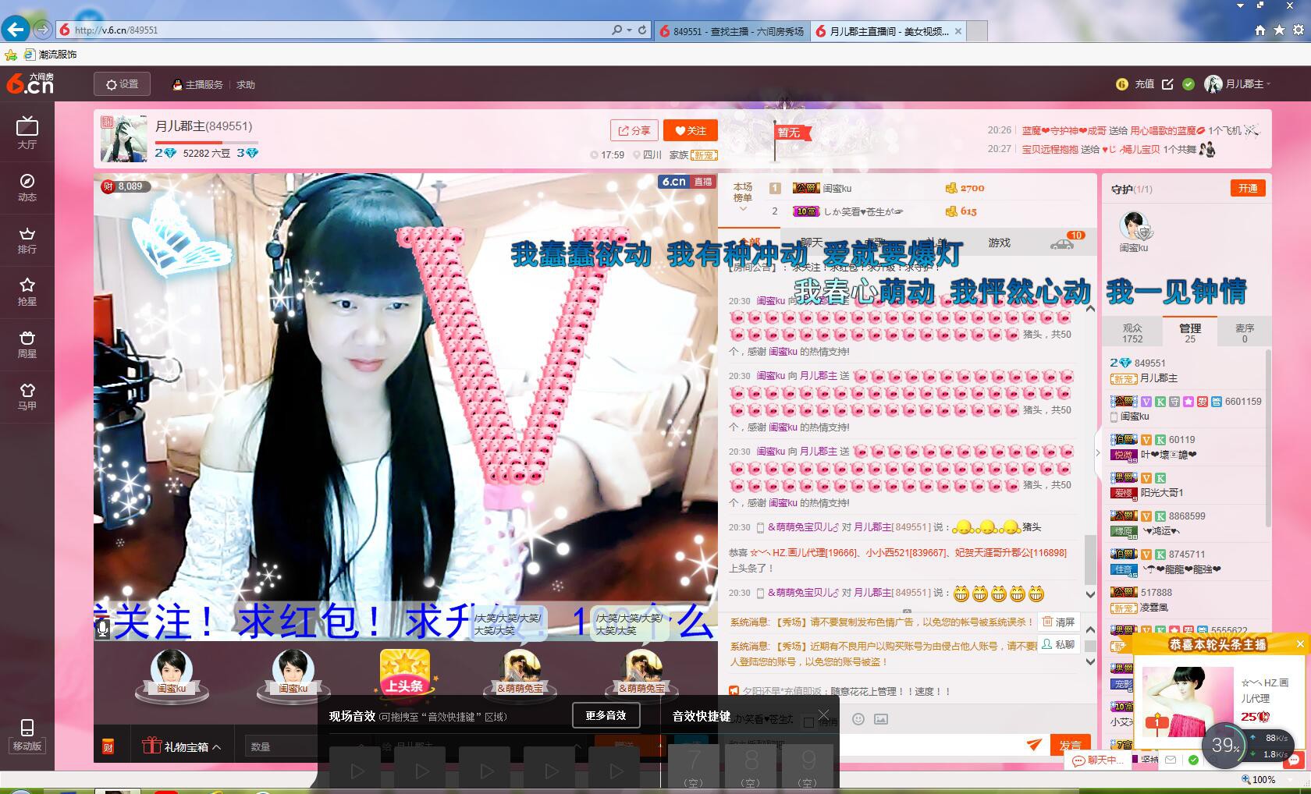Image resolution: width=1311 pixels, height=794 pixels.
Task: Open the 周星 icon in sidebar
Action: [x=27, y=344]
